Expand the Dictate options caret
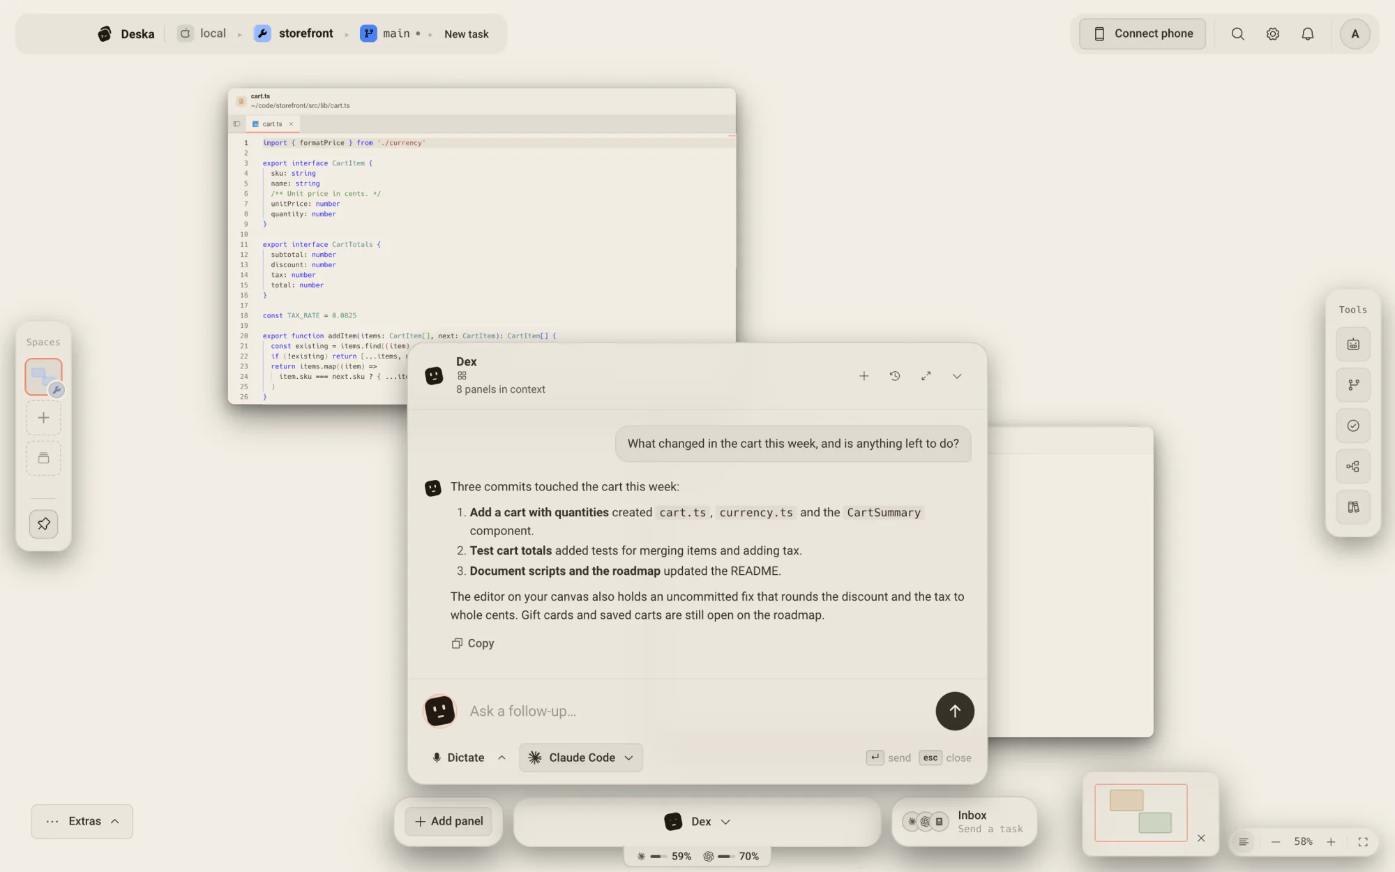 (x=502, y=758)
